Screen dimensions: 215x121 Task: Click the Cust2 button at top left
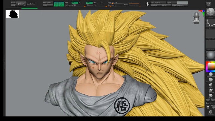click(13, 5)
